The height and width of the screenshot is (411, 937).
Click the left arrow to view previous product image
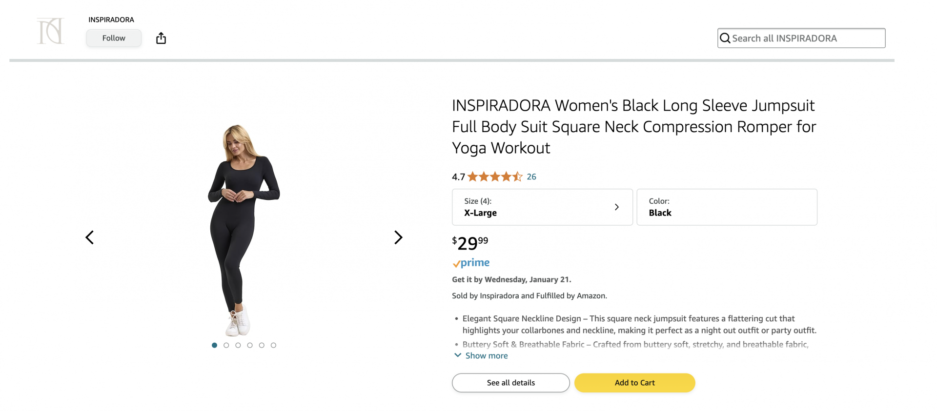pyautogui.click(x=89, y=237)
